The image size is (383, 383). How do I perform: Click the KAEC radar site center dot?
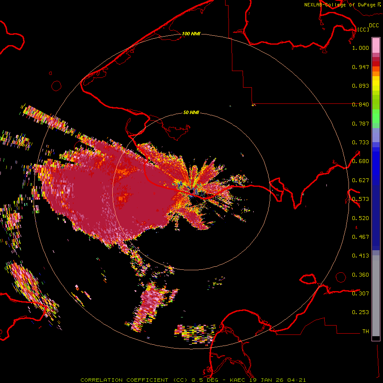click(191, 191)
